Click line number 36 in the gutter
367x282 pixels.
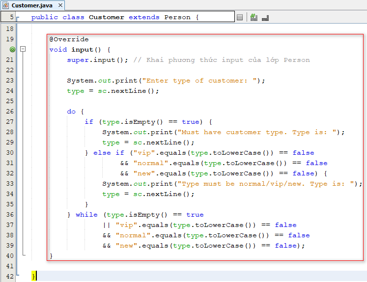click(10, 214)
